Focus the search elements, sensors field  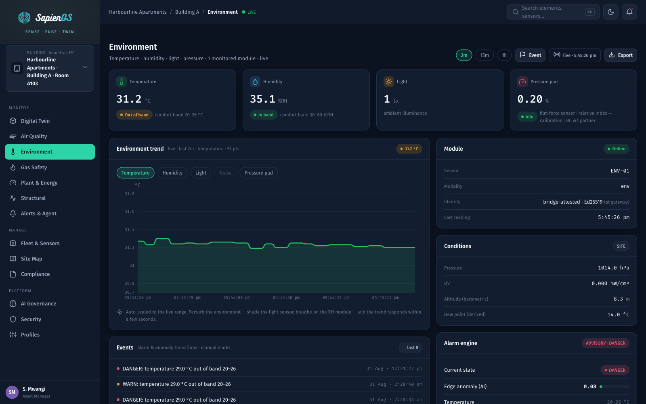click(553, 12)
